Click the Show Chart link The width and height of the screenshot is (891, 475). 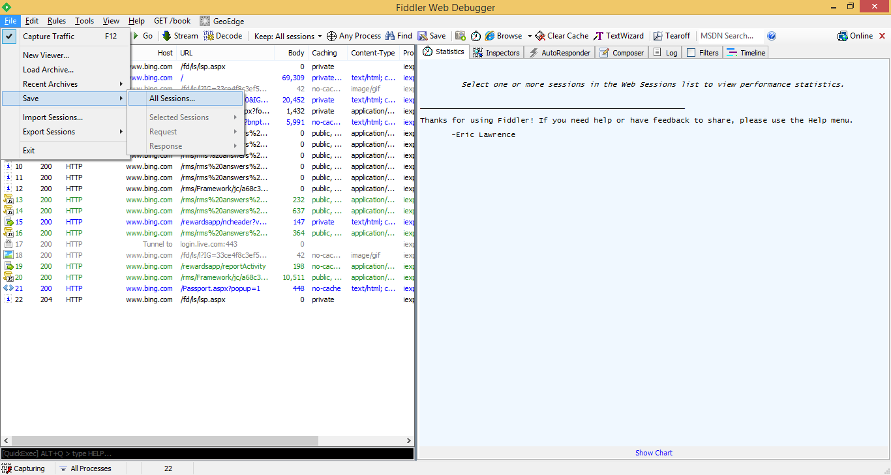tap(653, 452)
